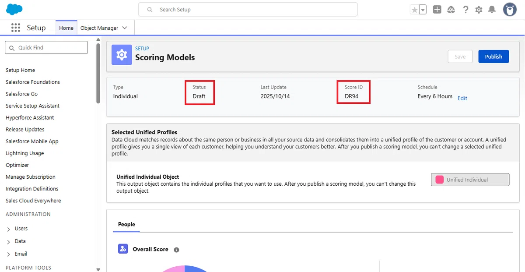Open Service Setup Assistant

32,106
